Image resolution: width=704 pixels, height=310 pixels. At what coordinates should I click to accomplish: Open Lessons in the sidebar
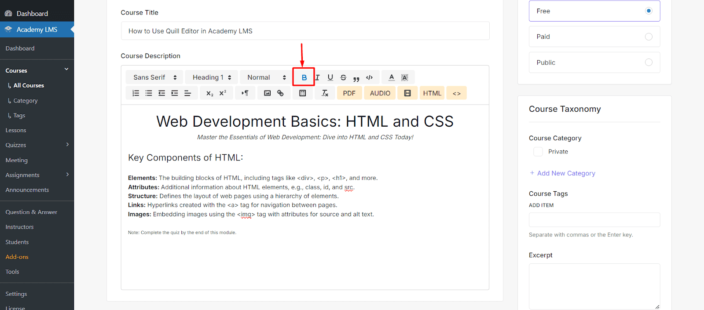coord(16,130)
